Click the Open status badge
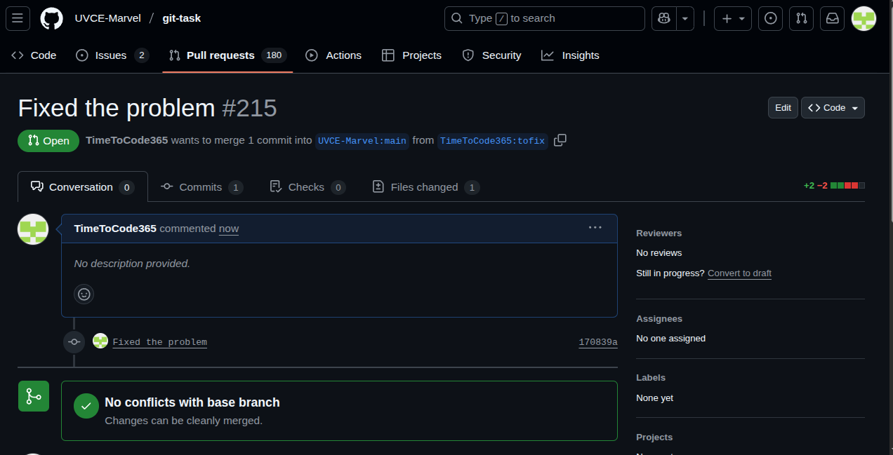Image resolution: width=893 pixels, height=455 pixels. (48, 140)
